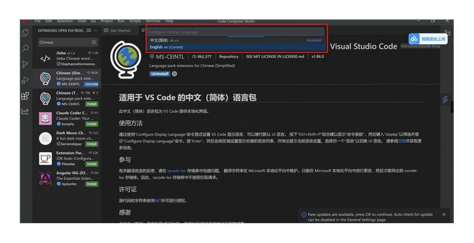Click the gear icon beside Uninstall button
The image size is (474, 243).
(175, 74)
